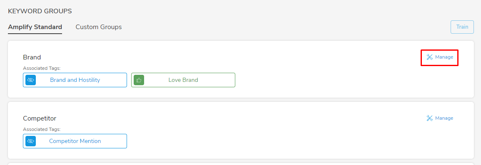Click the thumbs-up icon on Love Brand
This screenshot has height=165, width=481.
pos(139,80)
